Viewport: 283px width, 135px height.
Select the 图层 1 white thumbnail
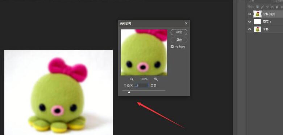point(257,22)
